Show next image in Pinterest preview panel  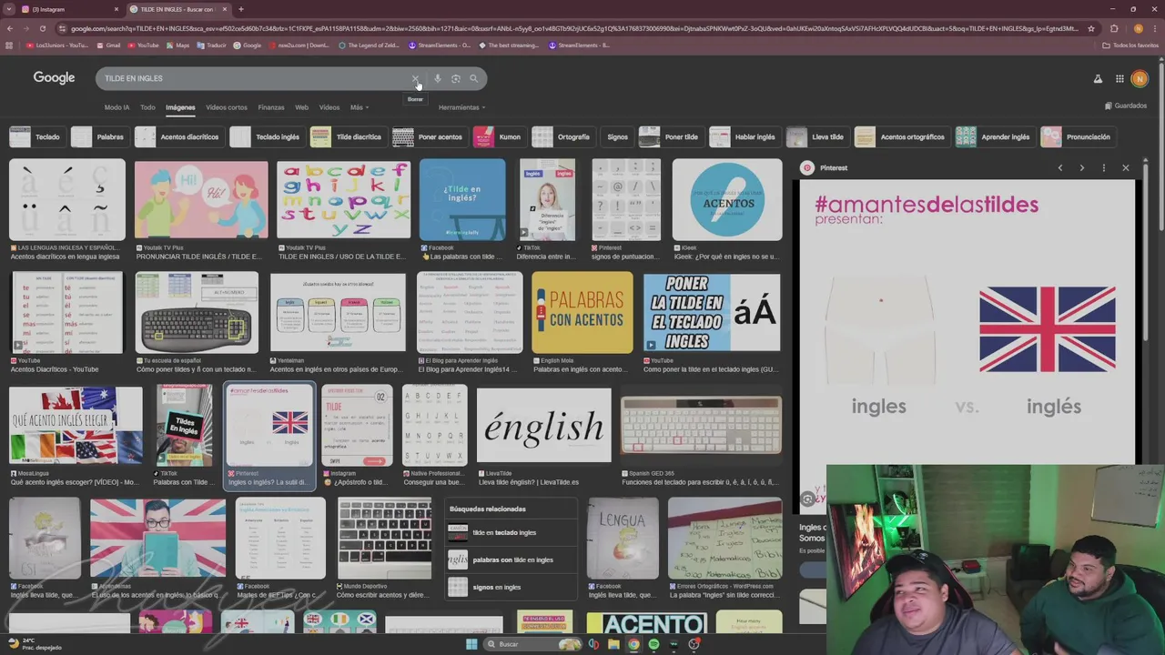pyautogui.click(x=1081, y=168)
